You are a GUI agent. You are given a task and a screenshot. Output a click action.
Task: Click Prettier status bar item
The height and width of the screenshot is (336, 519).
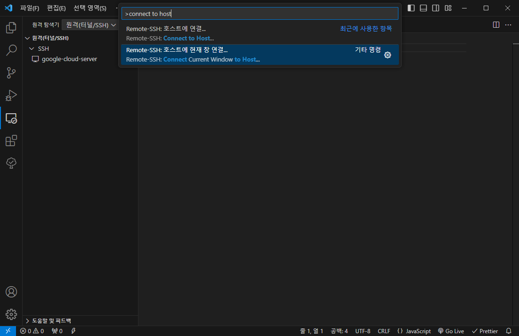[485, 331]
